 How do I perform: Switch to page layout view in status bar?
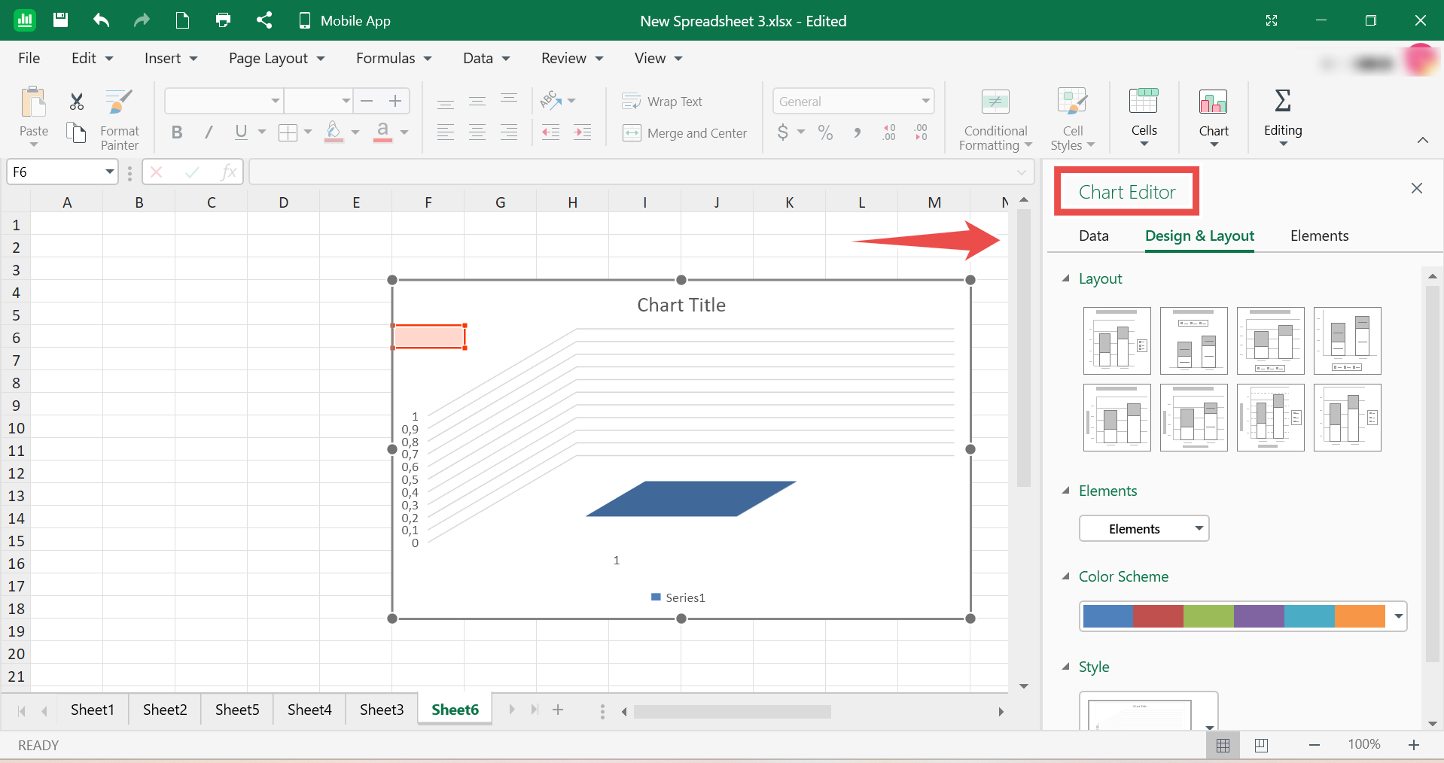(1261, 745)
